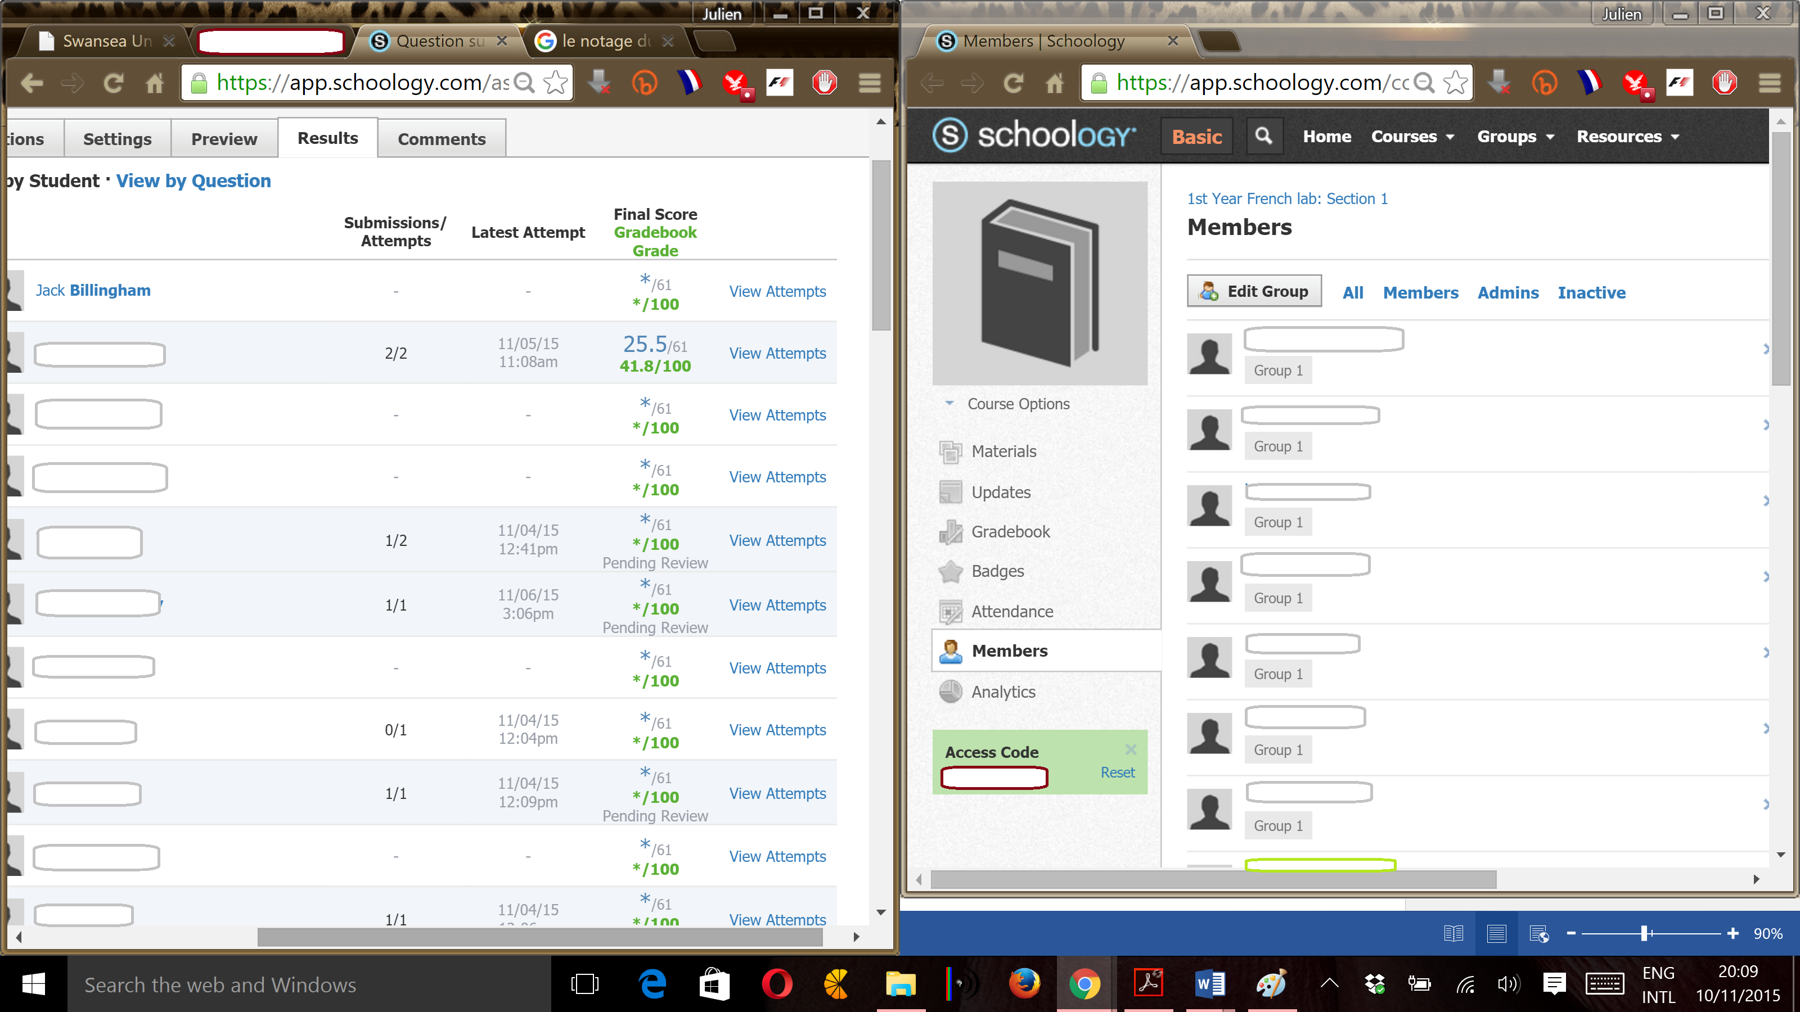Open Materials in the course sidebar
This screenshot has height=1012, width=1800.
point(1003,451)
